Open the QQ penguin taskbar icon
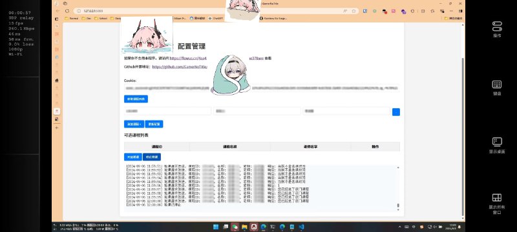 (253, 227)
